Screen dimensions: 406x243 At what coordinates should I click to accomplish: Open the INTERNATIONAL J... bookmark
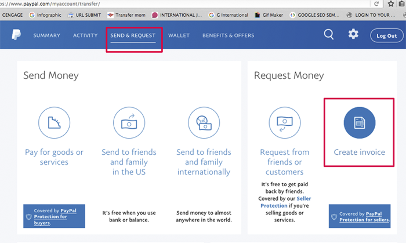point(177,15)
